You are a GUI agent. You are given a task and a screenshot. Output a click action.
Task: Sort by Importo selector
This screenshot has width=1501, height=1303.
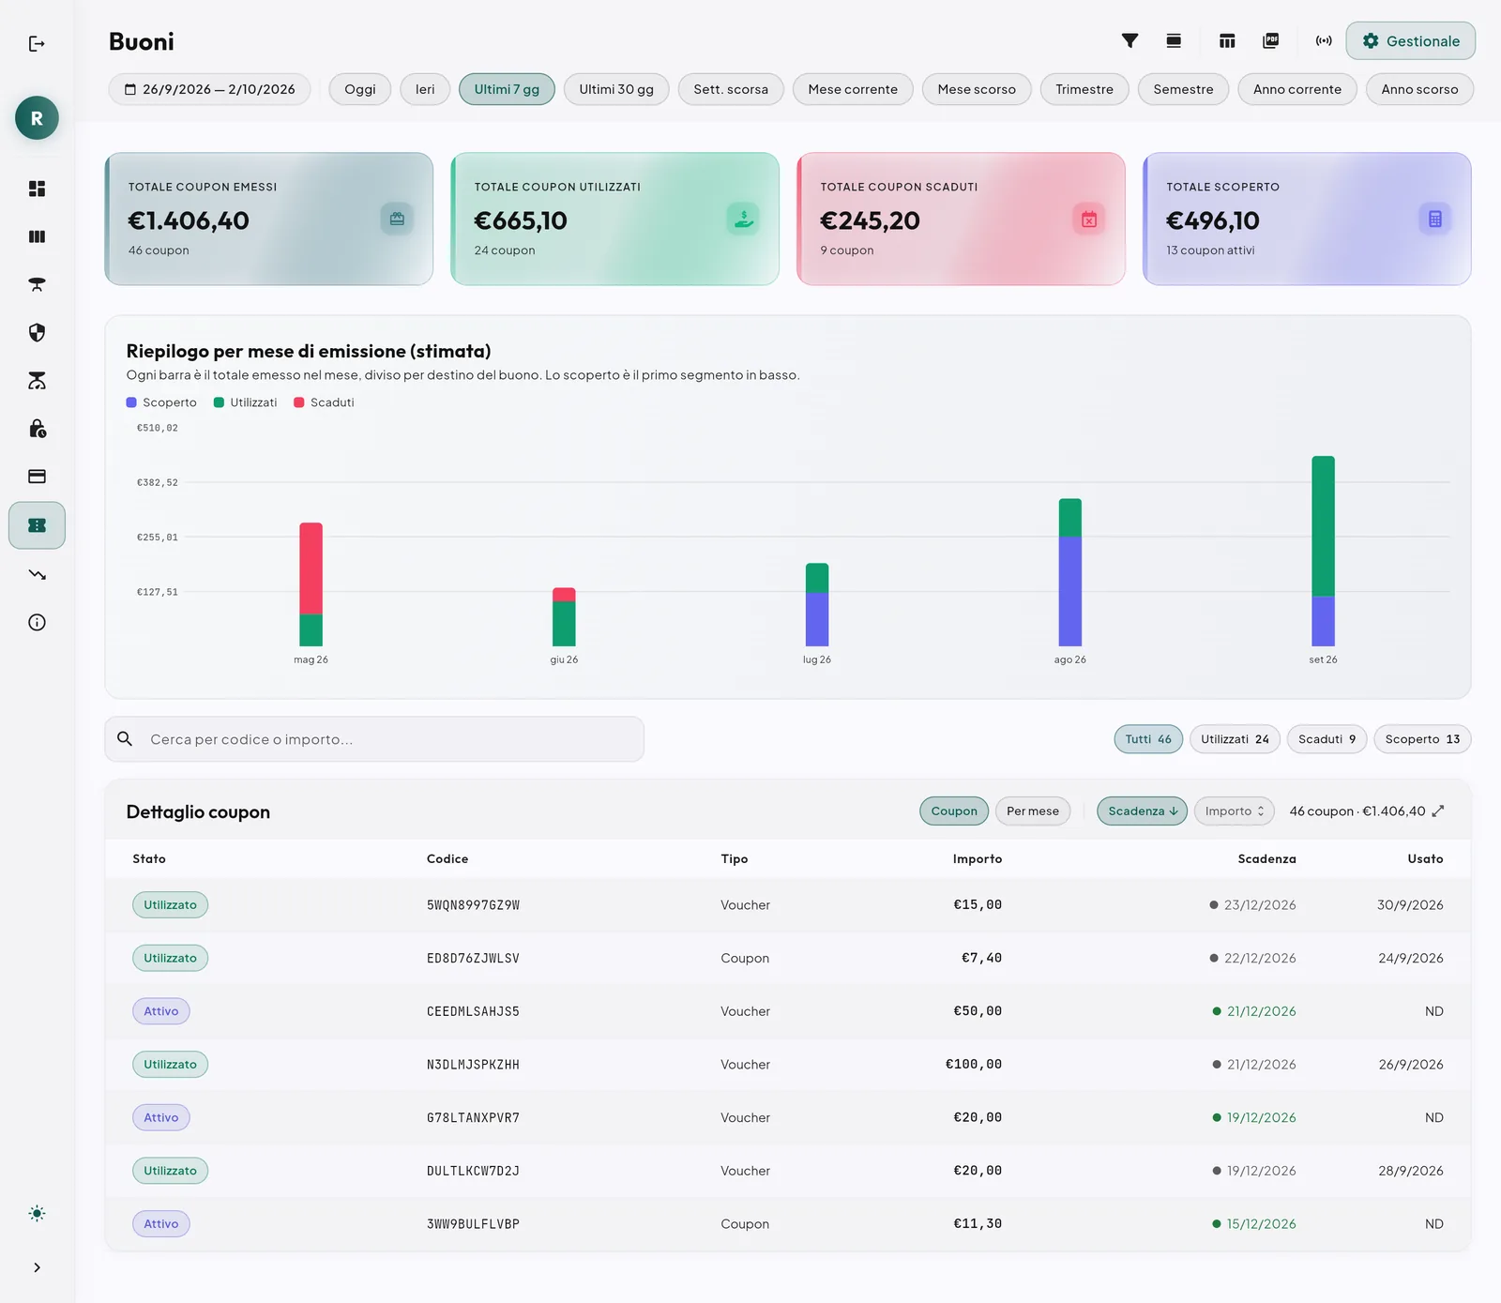1234,811
